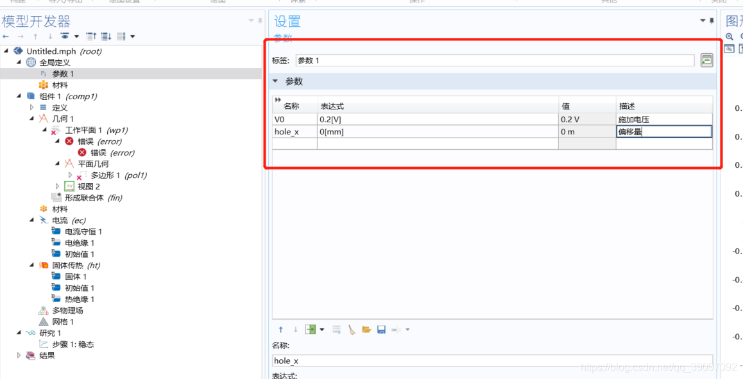
Task: Select 网格 1 node
Action: pos(63,322)
